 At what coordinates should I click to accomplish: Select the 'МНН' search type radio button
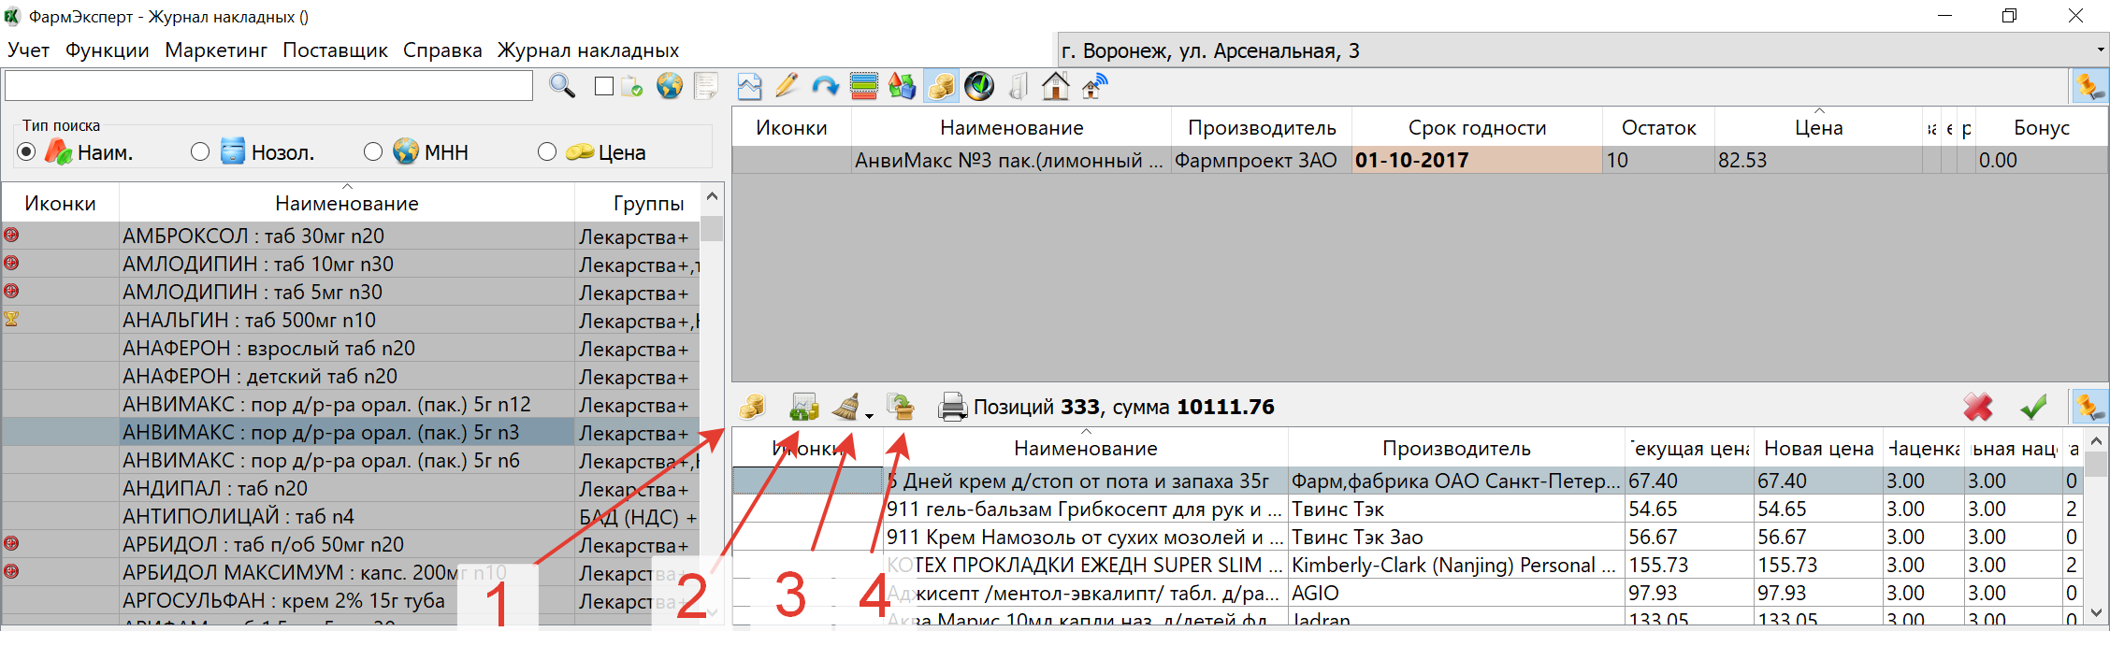pyautogui.click(x=373, y=151)
